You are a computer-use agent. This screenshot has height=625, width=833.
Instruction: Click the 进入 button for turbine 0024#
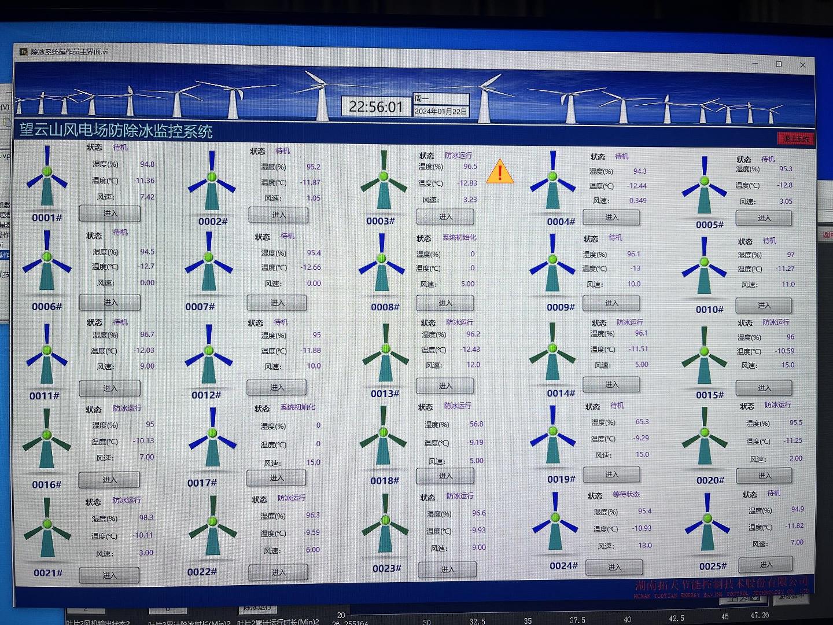tap(614, 567)
